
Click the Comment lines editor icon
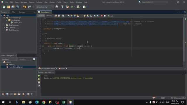[x=108, y=16]
